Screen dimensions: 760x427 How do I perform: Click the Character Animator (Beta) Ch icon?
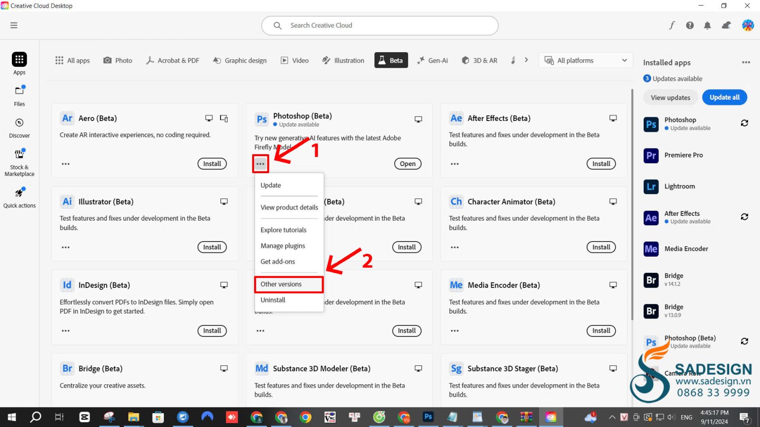pos(456,202)
